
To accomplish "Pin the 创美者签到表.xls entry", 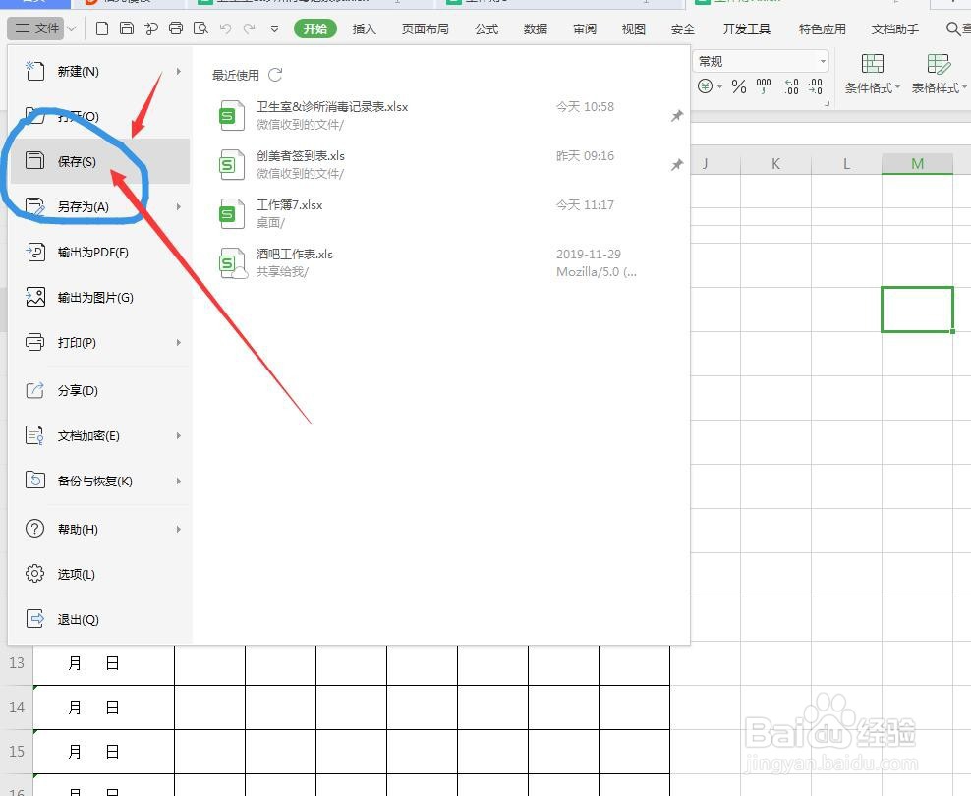I will click(677, 165).
